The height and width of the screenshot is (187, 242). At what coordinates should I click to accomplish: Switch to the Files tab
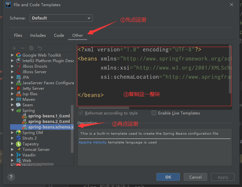pyautogui.click(x=18, y=35)
